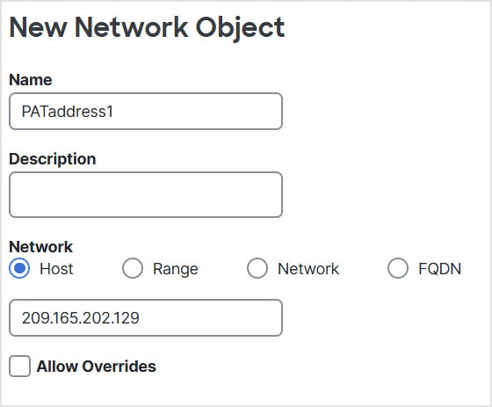The height and width of the screenshot is (407, 492).
Task: Pick the FQDN radio button
Action: tap(398, 268)
